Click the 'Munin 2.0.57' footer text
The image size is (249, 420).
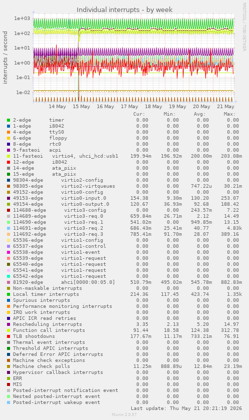point(124,414)
